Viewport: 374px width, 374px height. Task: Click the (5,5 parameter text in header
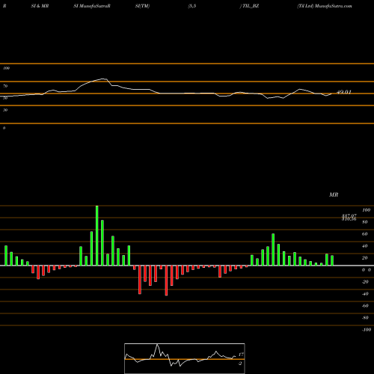(x=192, y=6)
